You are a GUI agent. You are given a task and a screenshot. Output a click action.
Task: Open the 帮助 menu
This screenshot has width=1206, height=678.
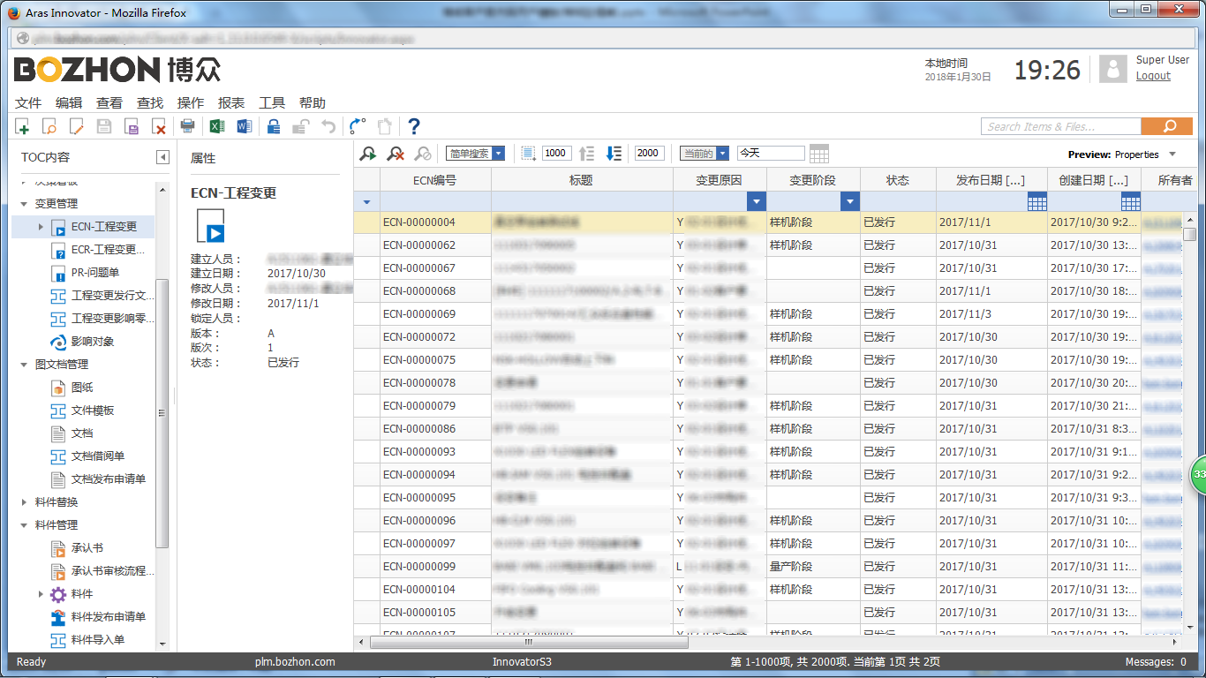pos(313,103)
